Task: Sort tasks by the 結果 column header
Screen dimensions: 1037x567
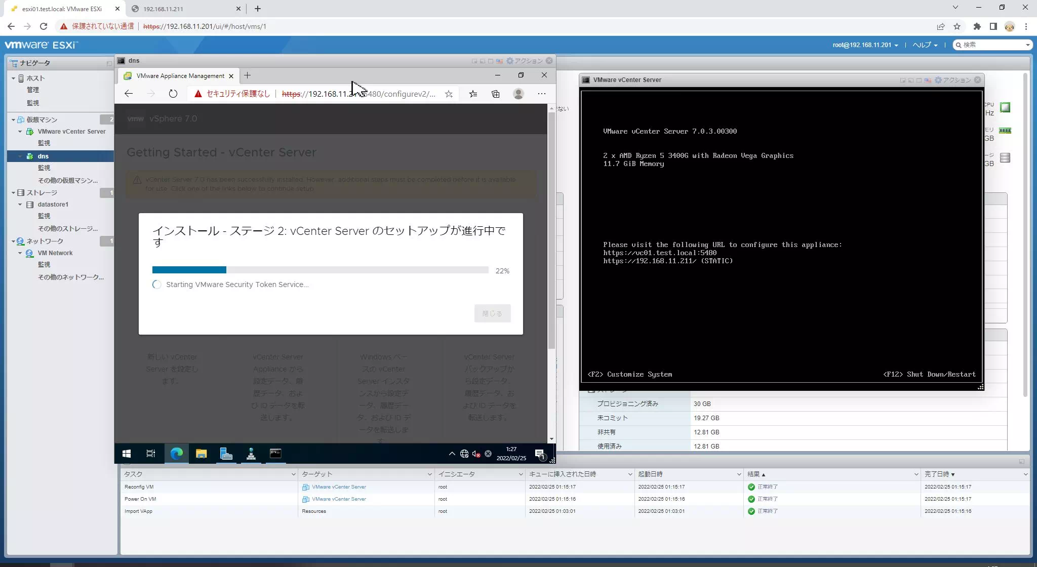Action: 831,474
